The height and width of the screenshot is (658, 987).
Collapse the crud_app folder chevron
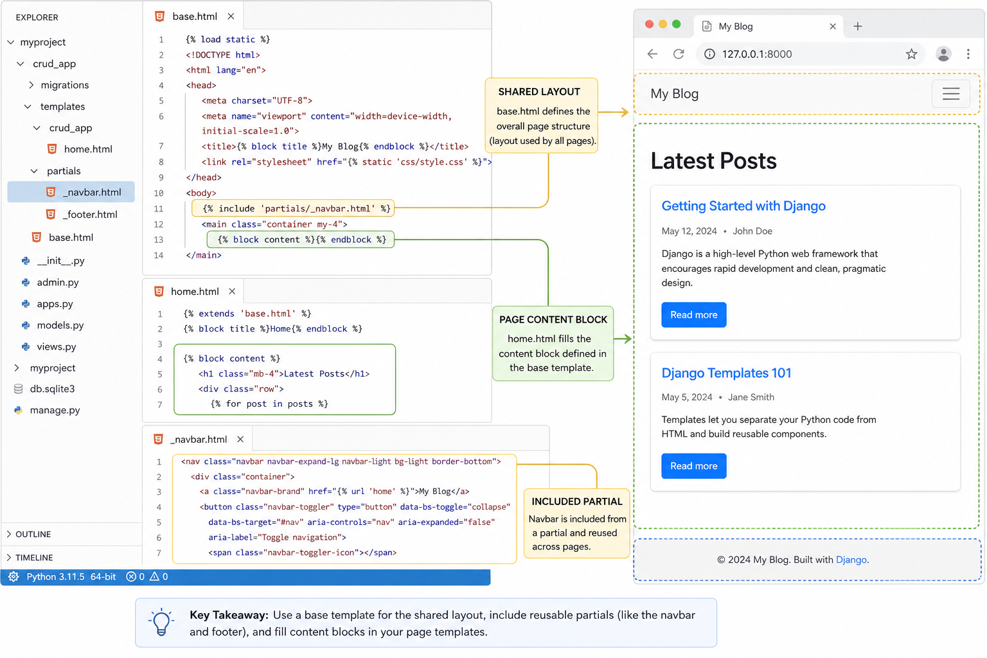(21, 64)
